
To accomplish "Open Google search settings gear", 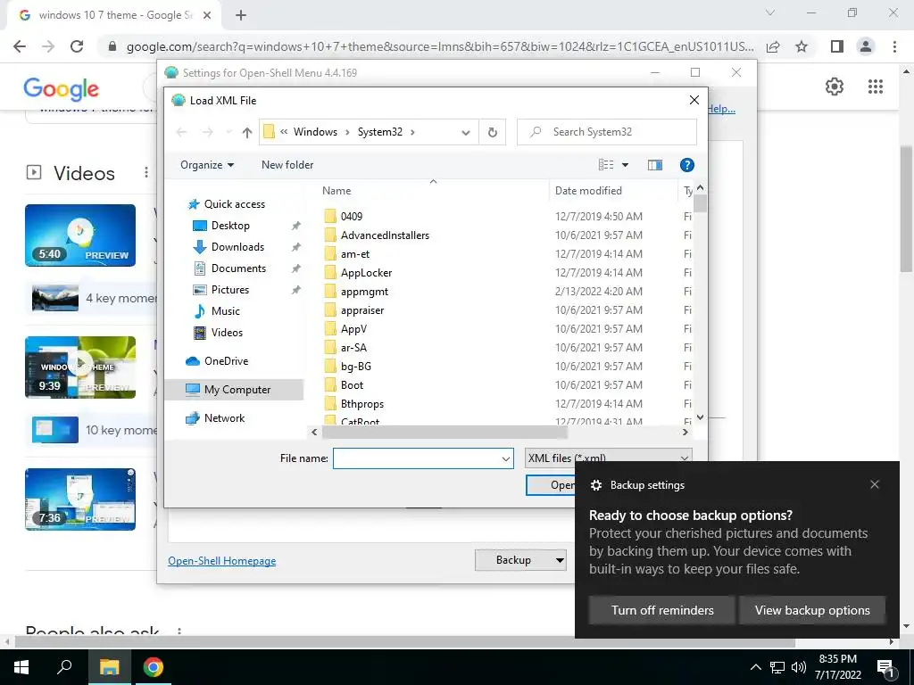I will pyautogui.click(x=835, y=87).
